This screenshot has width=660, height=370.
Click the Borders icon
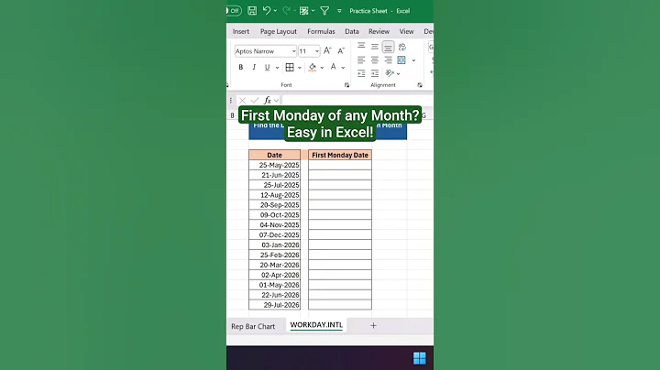pyautogui.click(x=290, y=67)
